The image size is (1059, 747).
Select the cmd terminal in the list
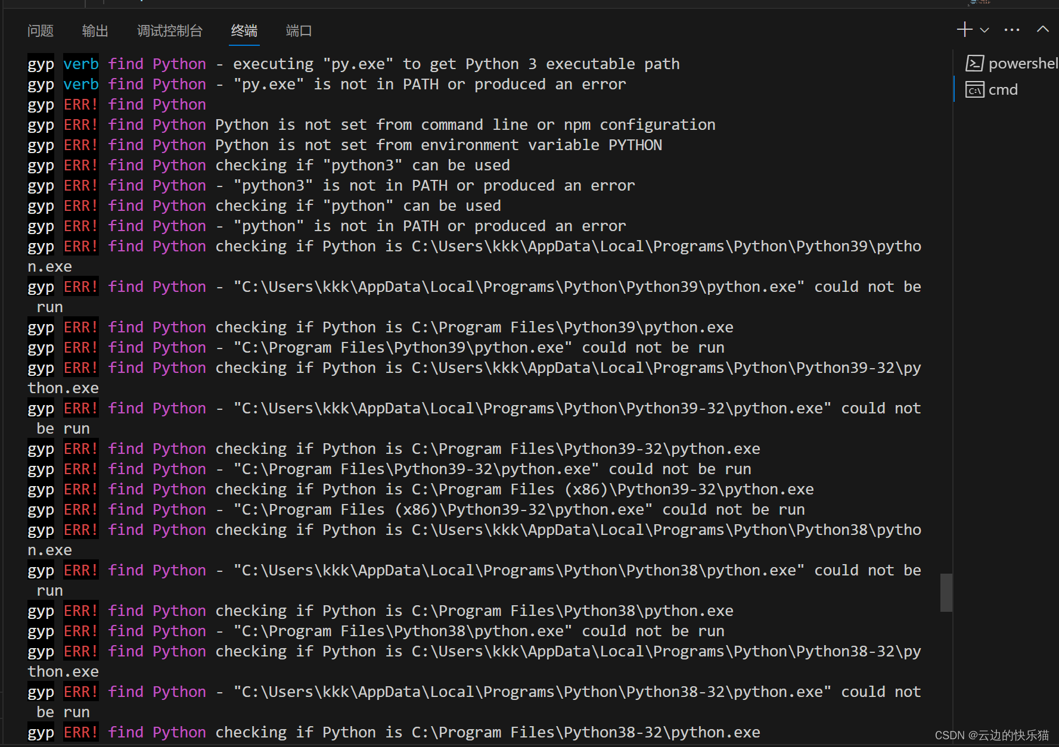pyautogui.click(x=1007, y=90)
